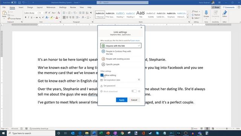Apply bold formatting

pos(26,17)
